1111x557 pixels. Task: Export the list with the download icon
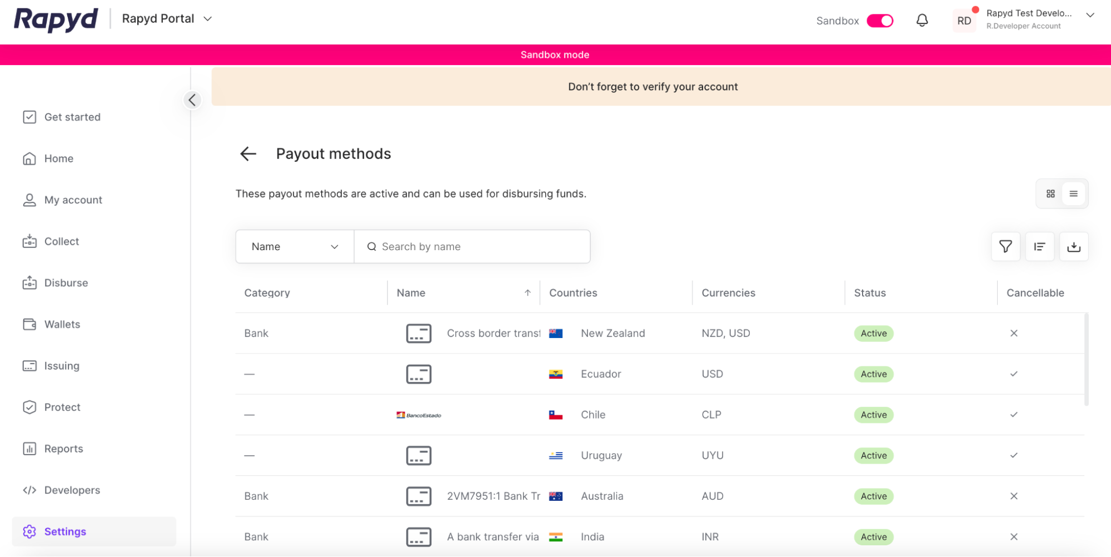(1074, 246)
